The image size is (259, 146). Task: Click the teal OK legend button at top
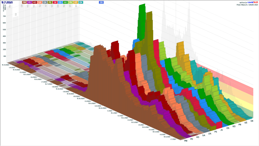pos(81,2)
